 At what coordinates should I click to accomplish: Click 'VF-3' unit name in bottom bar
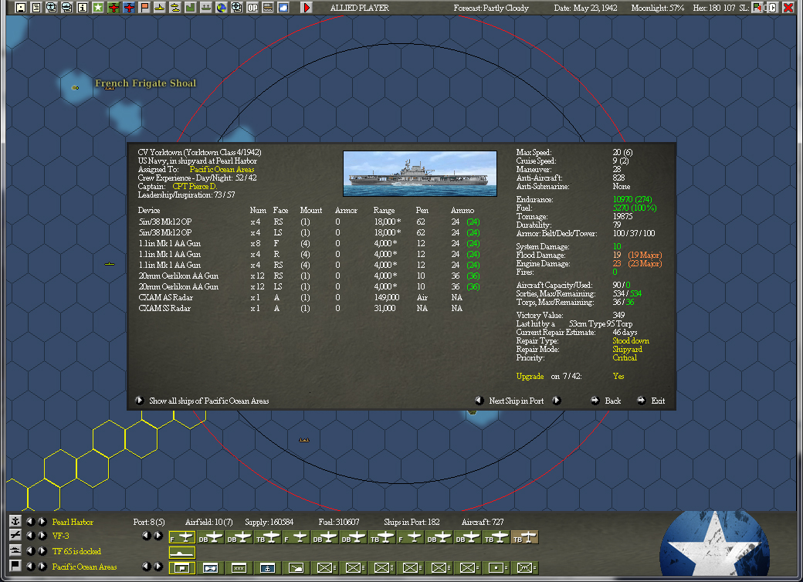(60, 536)
